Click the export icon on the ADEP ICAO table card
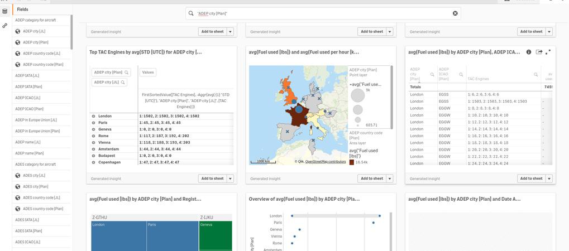 pyautogui.click(x=539, y=52)
